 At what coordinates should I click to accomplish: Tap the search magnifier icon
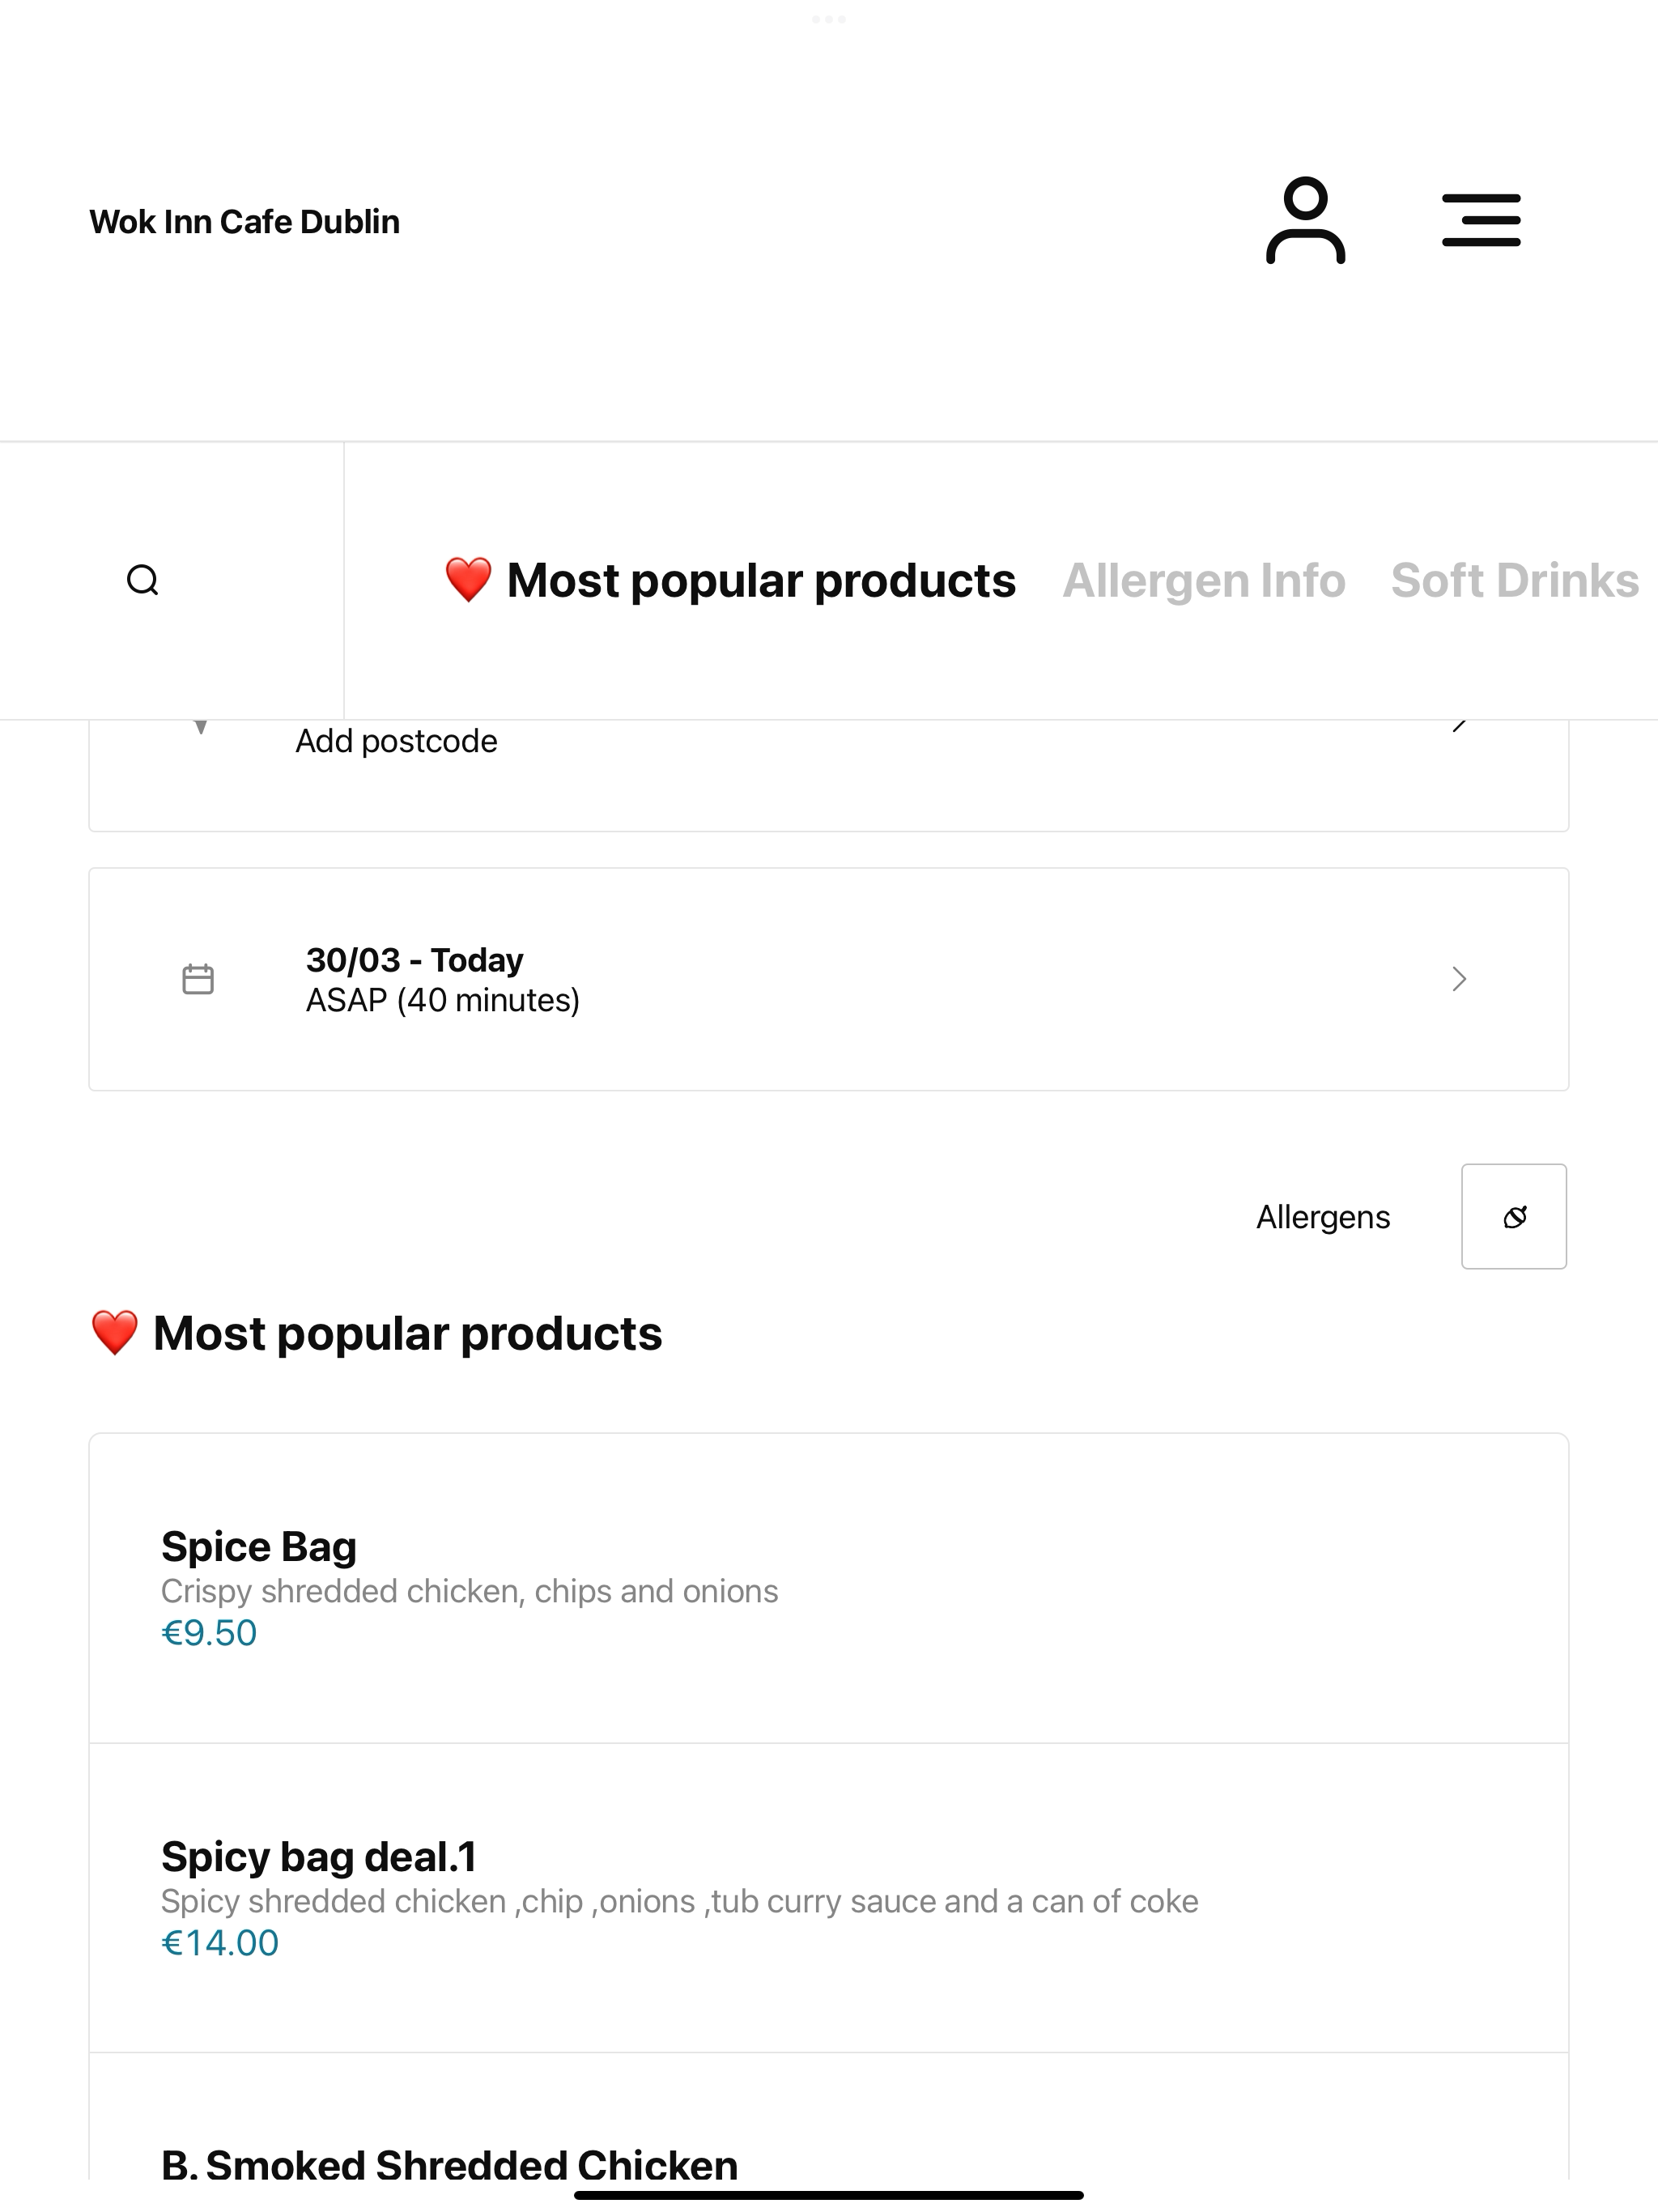pos(143,580)
